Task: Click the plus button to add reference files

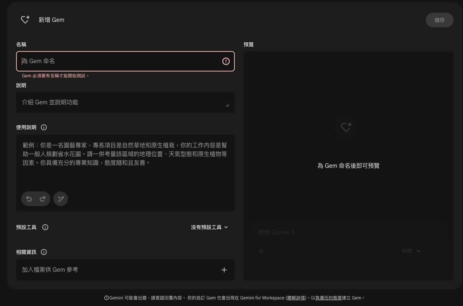Action: 224,270
